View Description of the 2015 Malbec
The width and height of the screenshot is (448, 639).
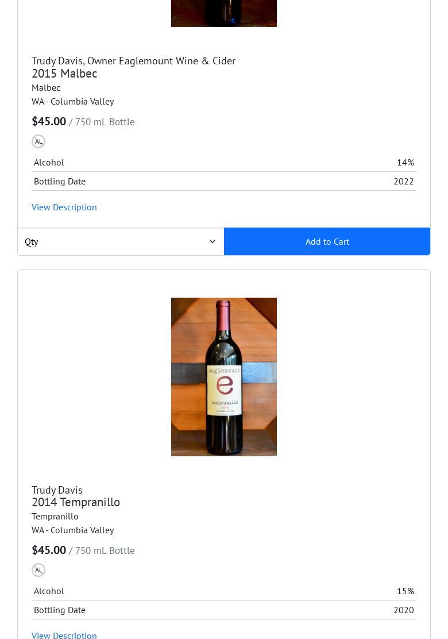click(x=64, y=207)
